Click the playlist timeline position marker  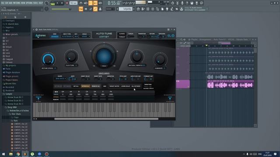206,46
